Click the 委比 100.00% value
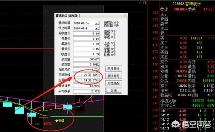 [x=180, y=9]
